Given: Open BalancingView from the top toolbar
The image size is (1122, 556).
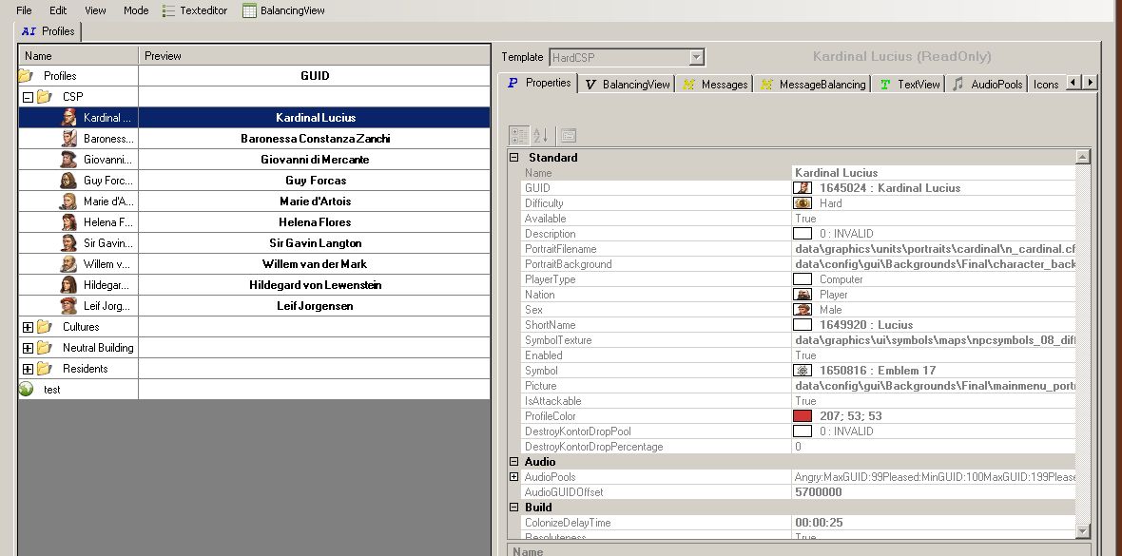Looking at the screenshot, I should [x=283, y=10].
